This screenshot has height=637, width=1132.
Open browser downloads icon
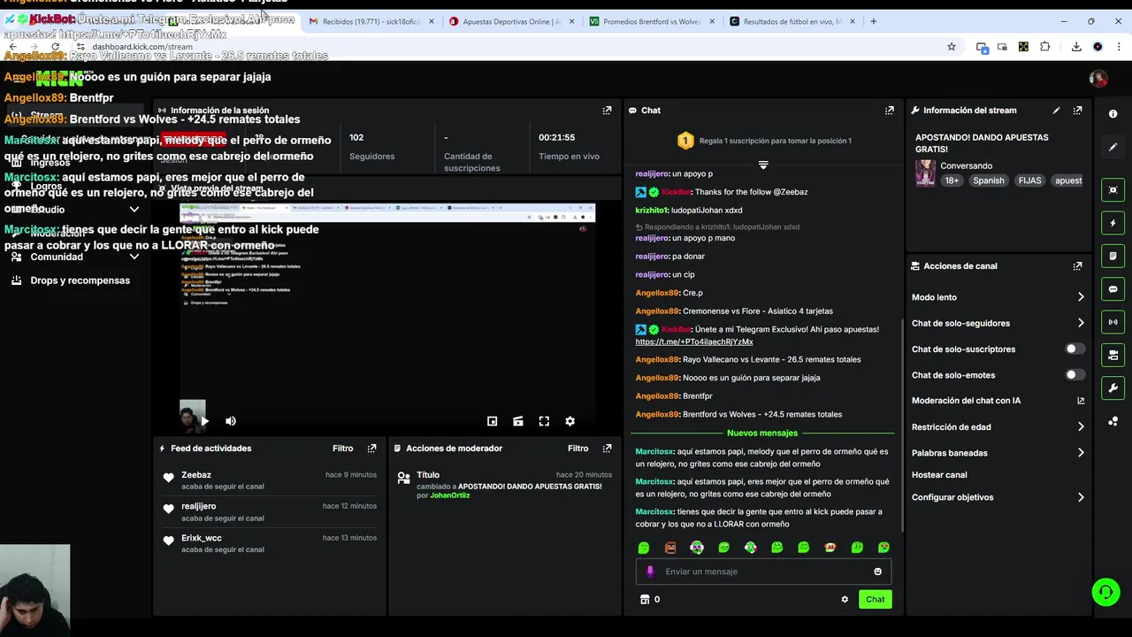click(x=1076, y=47)
